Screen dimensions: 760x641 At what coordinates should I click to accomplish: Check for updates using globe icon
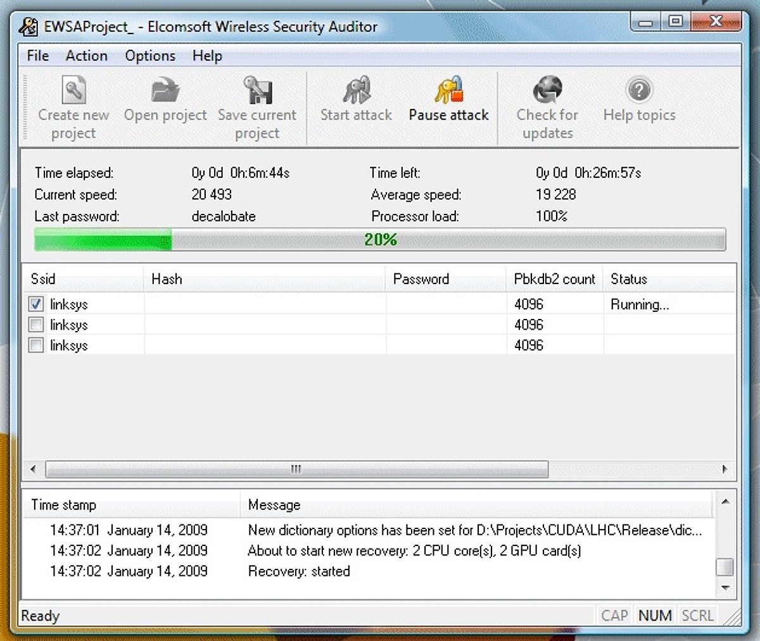coord(547,90)
